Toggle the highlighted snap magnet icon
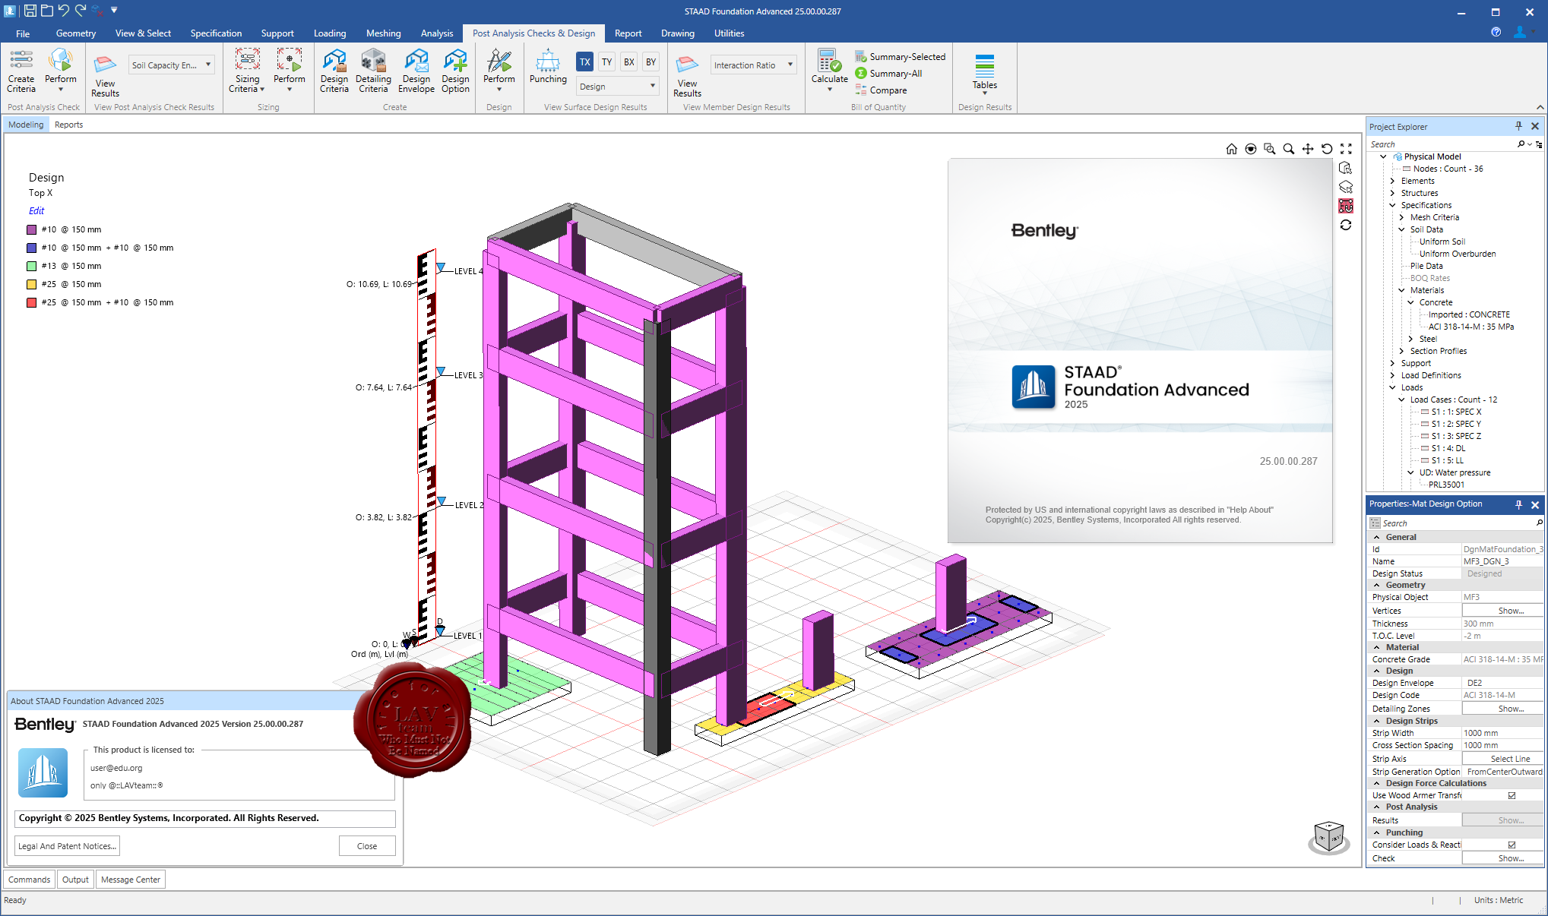This screenshot has height=916, width=1548. [1346, 206]
